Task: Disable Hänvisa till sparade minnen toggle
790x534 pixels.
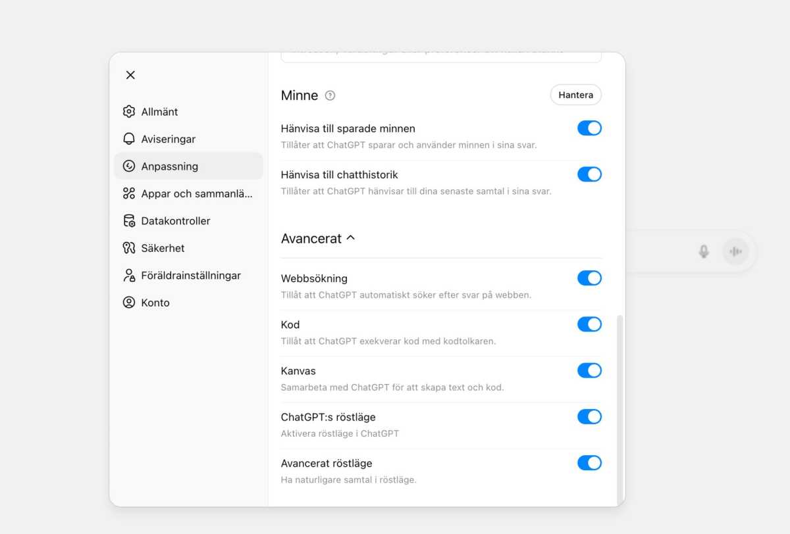Action: point(589,128)
